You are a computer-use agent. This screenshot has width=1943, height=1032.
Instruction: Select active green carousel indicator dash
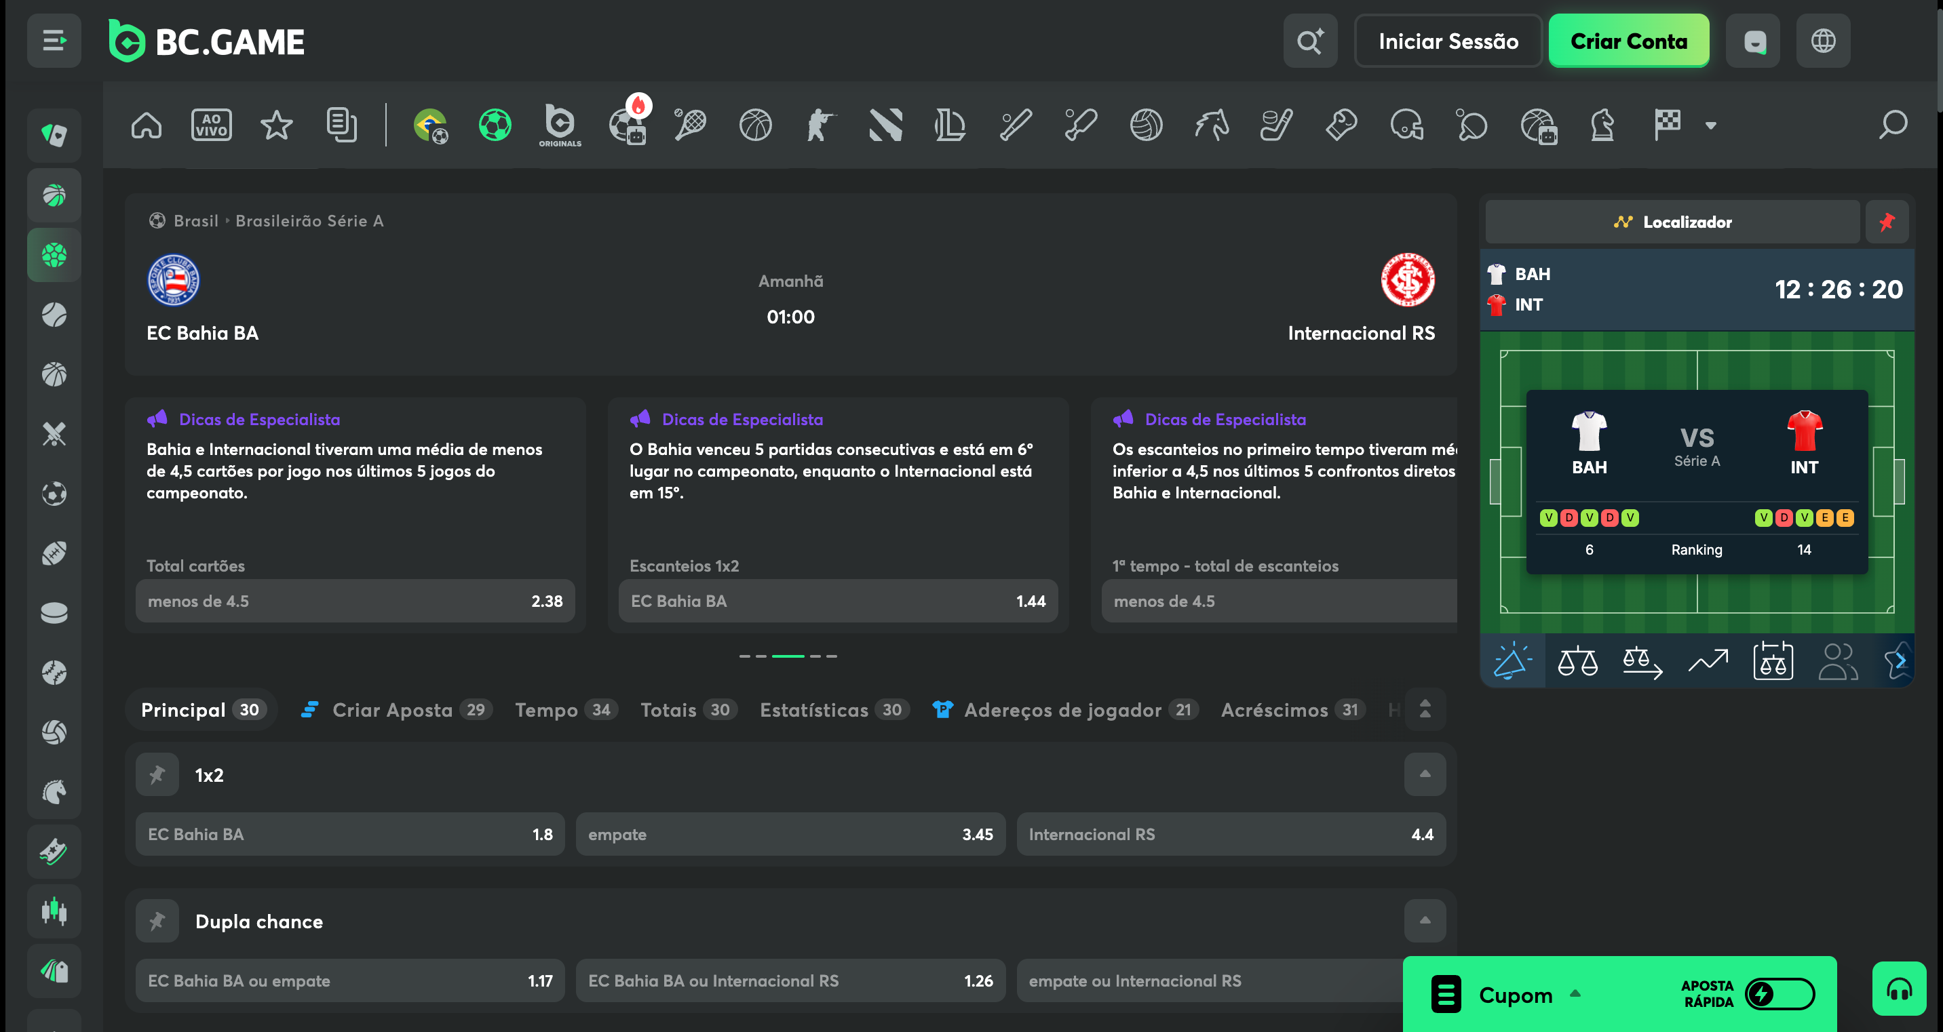(788, 656)
